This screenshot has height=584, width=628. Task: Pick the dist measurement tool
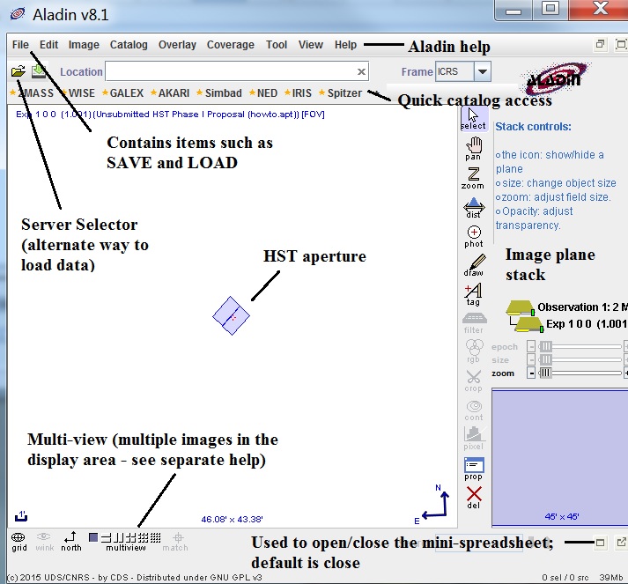[x=473, y=208]
